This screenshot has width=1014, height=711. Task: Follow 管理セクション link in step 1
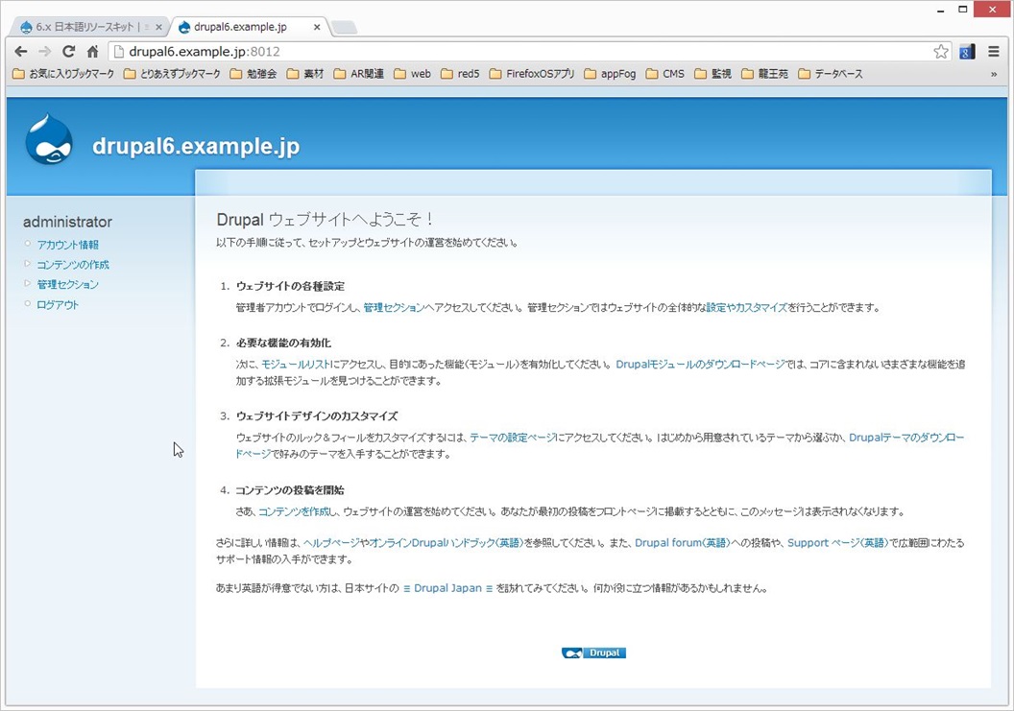pos(394,308)
